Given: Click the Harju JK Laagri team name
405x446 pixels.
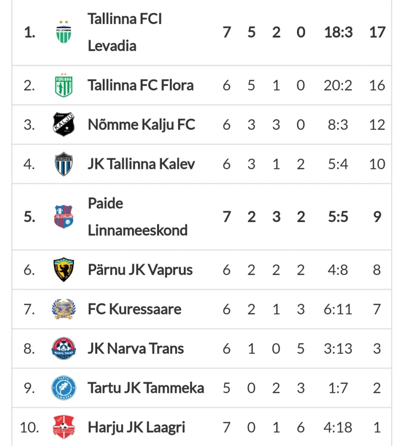Looking at the screenshot, I should tap(136, 427).
